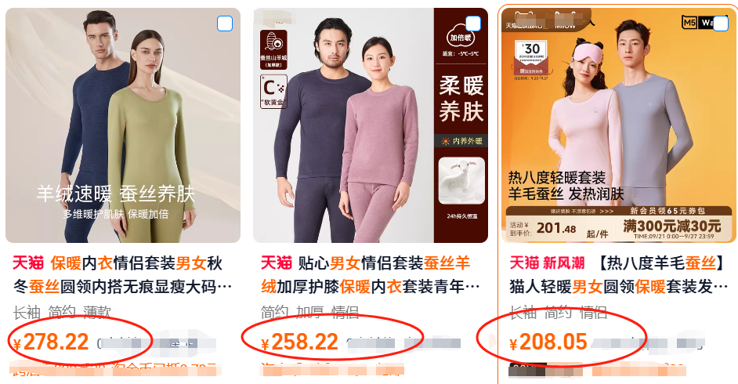The image size is (738, 384).
Task: Click 天猫 badge on first product title
Action: pyautogui.click(x=28, y=263)
